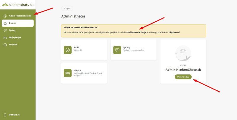
Task: Click the Späť back button
Action: coord(67,9)
